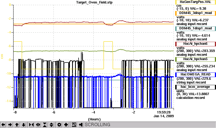
Task: Click the Target_Oven_Field.stp title
Action: click(x=94, y=2)
